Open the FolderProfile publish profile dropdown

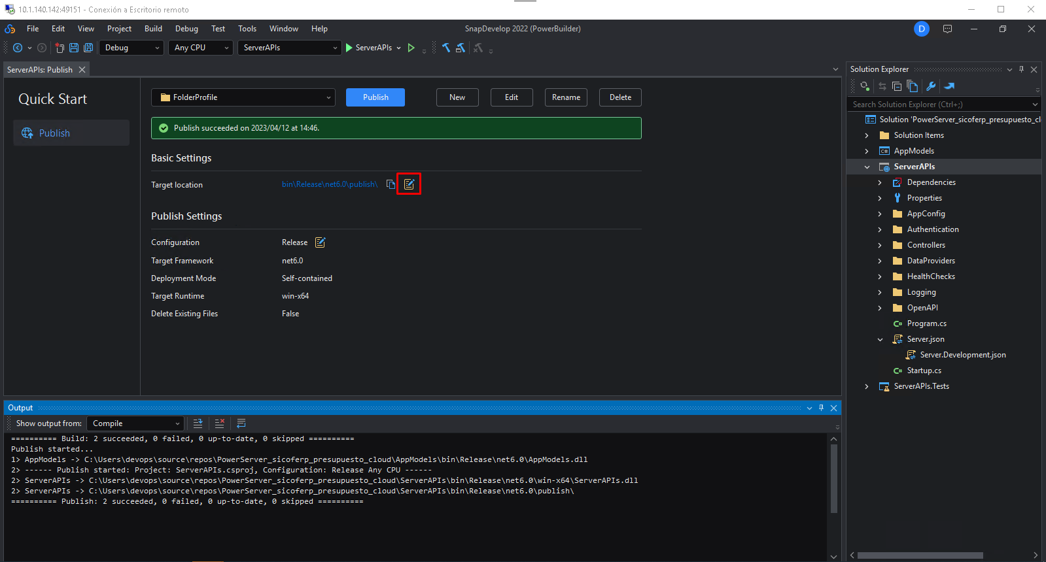(243, 97)
